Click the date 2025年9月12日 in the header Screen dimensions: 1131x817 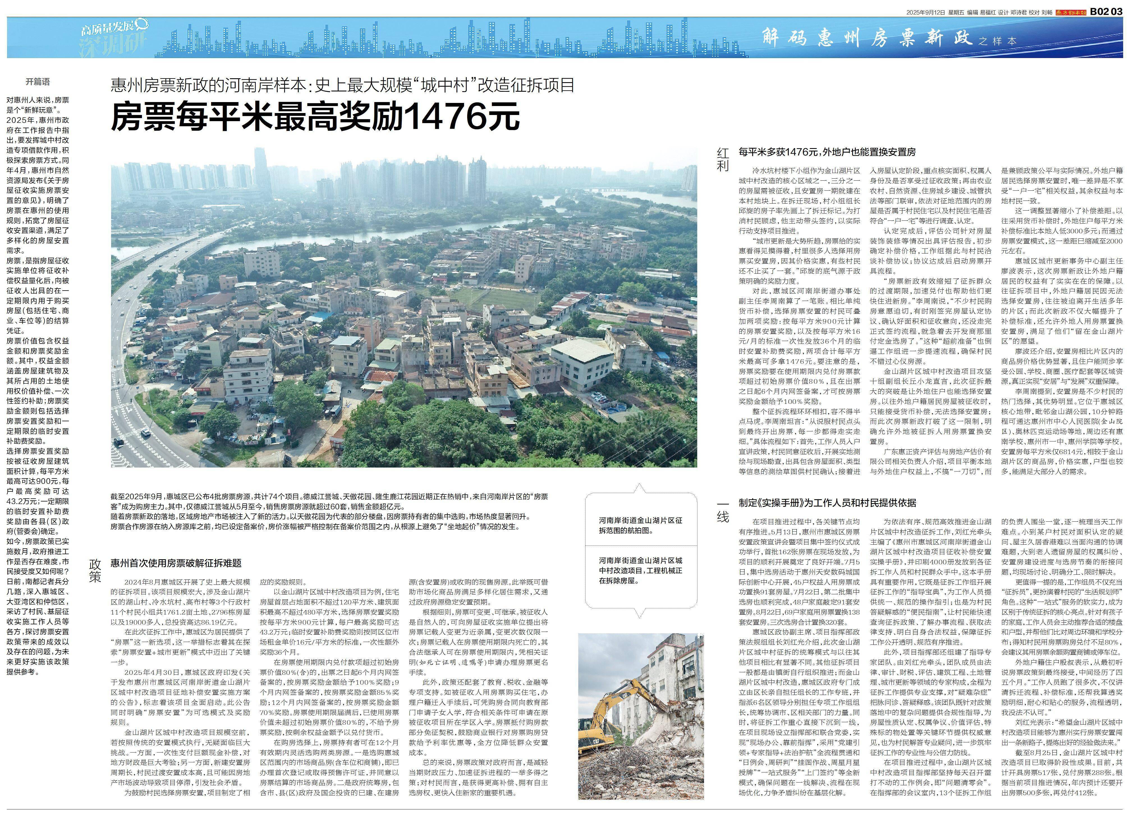click(926, 12)
